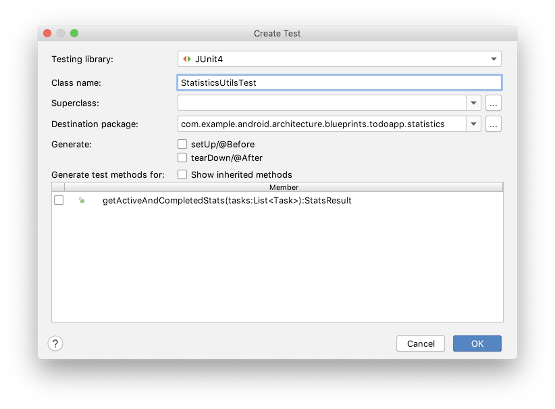Close the Create Test dialog with the red button

tap(47, 33)
